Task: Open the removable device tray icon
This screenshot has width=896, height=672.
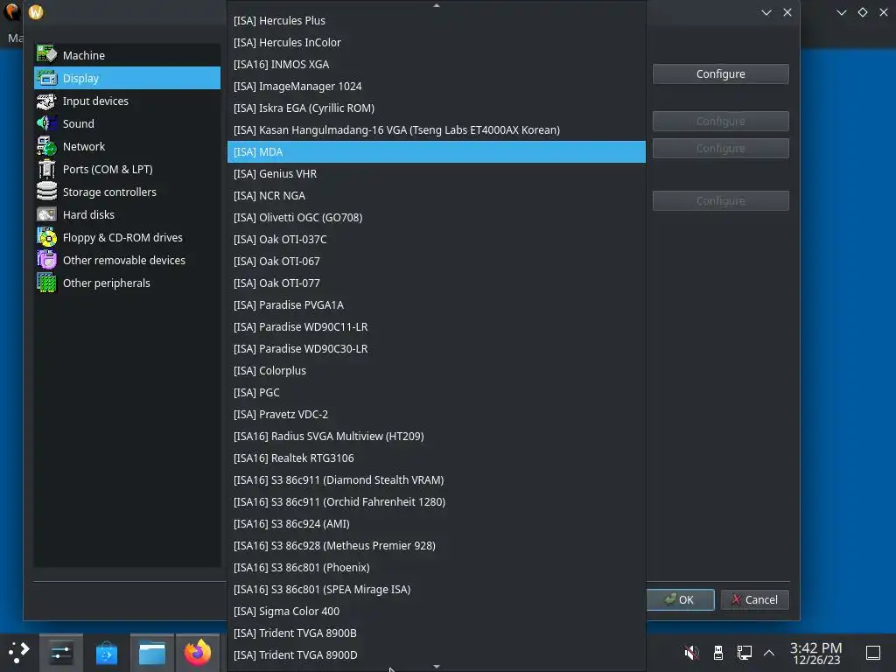Action: pos(718,652)
